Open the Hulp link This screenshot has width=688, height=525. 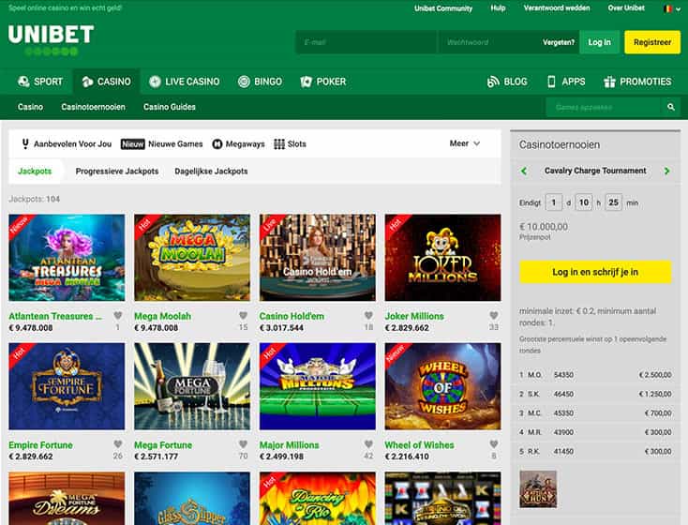click(x=498, y=7)
